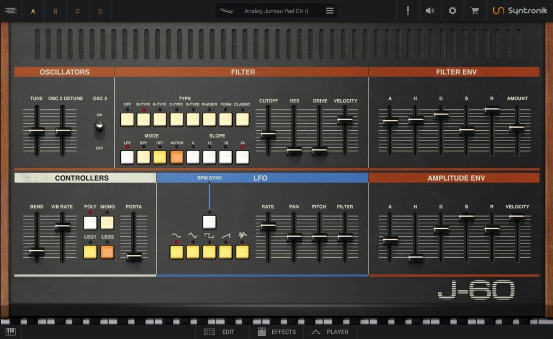Click the exclamation mark notification icon
Screen dimensions: 553x339
click(408, 11)
